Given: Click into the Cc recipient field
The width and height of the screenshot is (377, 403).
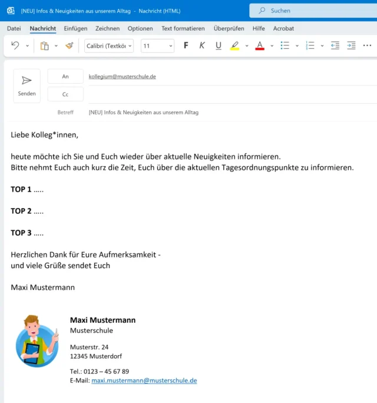Looking at the screenshot, I should click(x=230, y=94).
